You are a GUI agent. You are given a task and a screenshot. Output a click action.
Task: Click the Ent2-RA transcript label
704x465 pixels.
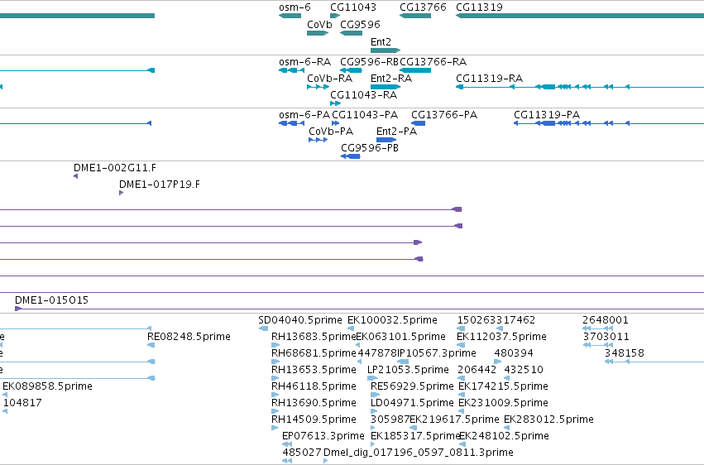[x=391, y=78]
